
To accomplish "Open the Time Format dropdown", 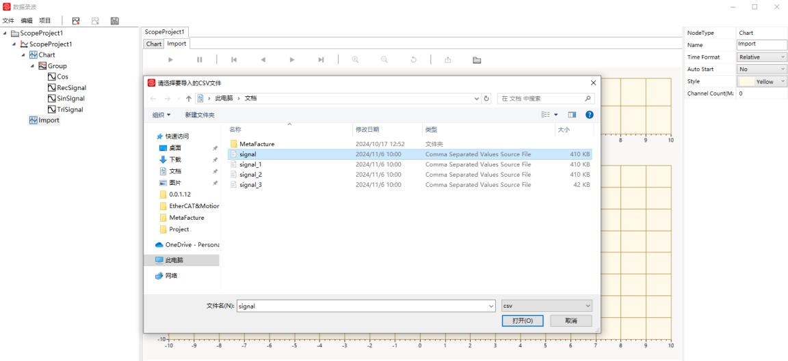I will pos(761,57).
